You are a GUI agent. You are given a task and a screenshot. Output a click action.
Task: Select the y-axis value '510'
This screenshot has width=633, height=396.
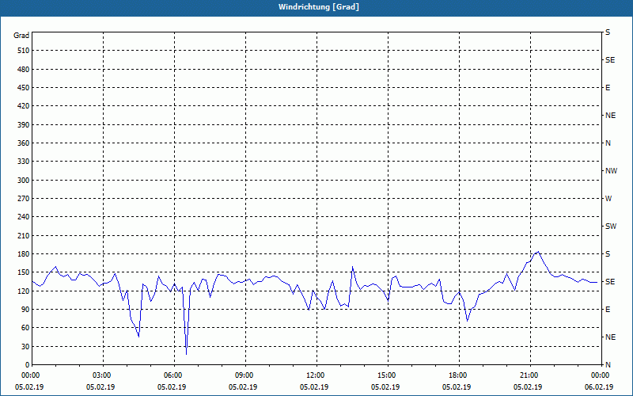[24, 51]
